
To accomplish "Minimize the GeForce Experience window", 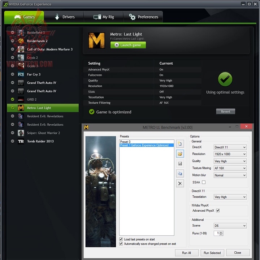I will (243, 4).
